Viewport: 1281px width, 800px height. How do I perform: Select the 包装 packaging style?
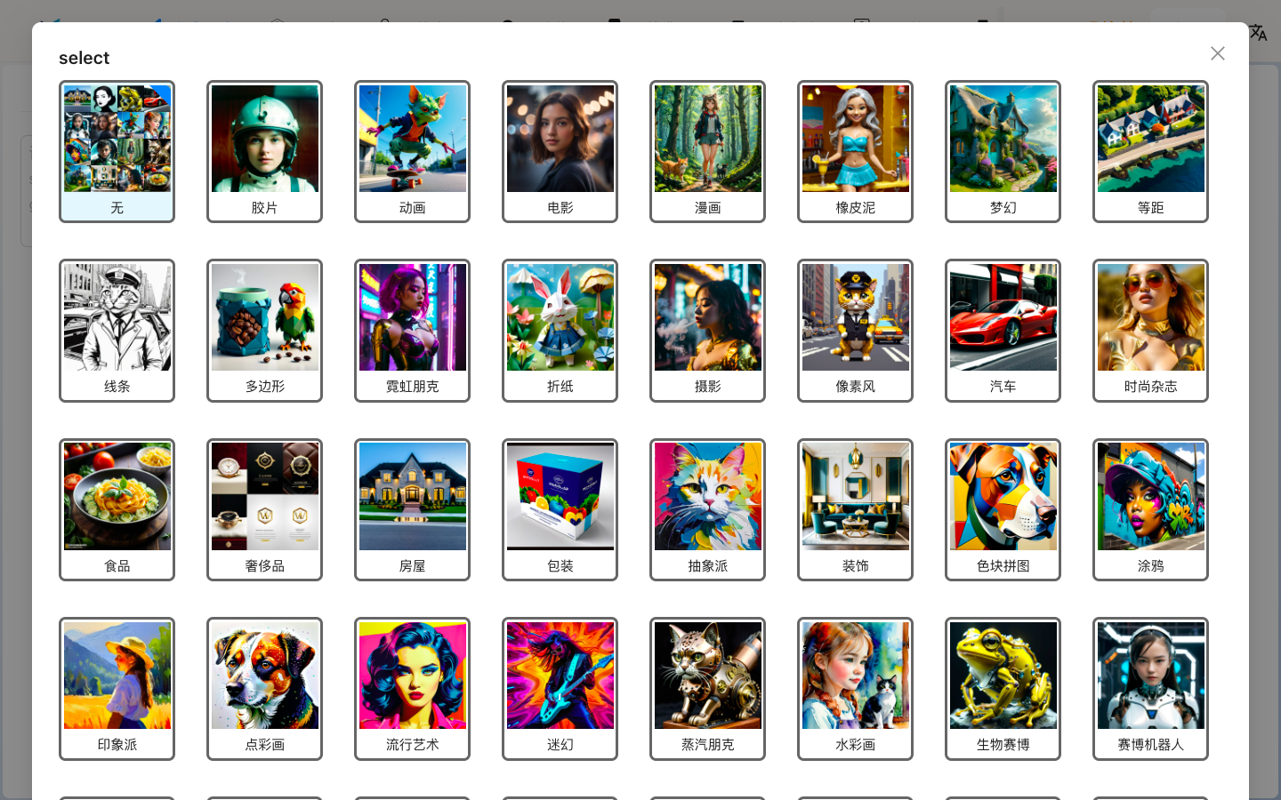560,509
